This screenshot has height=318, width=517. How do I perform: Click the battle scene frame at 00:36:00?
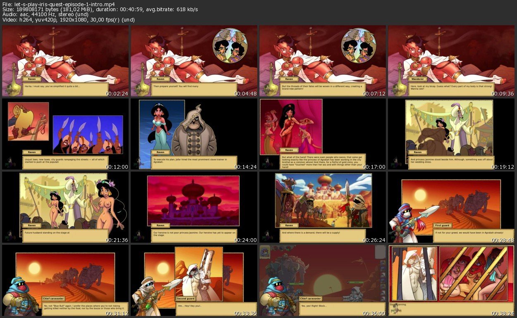coord(323,280)
